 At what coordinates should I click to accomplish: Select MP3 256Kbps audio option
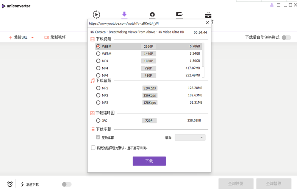[149, 95]
